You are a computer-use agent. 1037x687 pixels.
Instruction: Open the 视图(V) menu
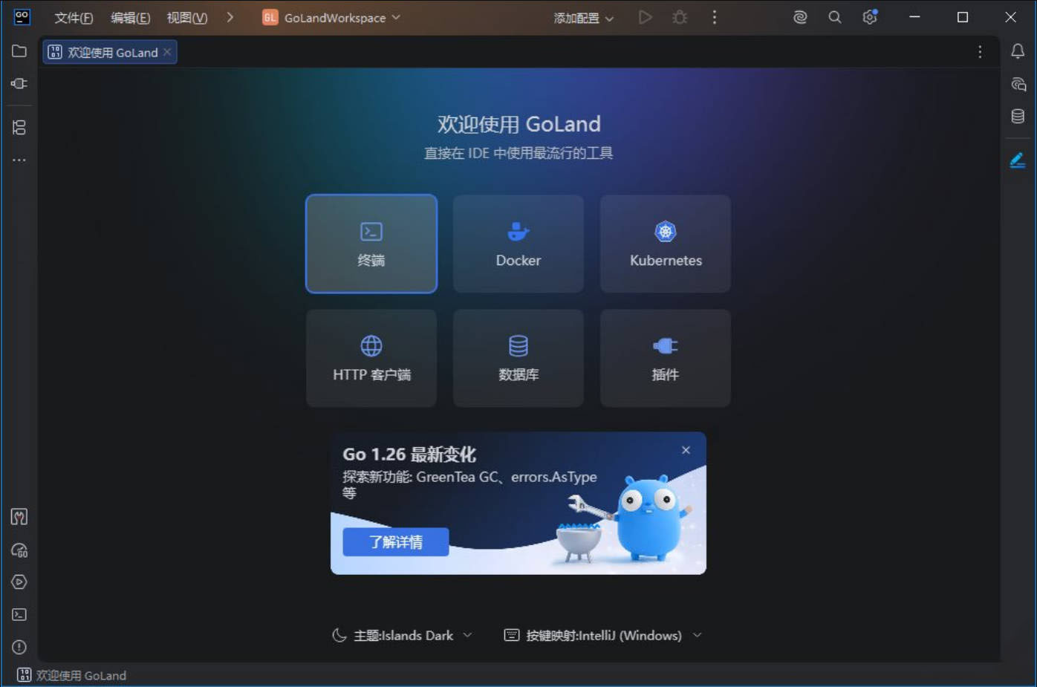pos(186,18)
